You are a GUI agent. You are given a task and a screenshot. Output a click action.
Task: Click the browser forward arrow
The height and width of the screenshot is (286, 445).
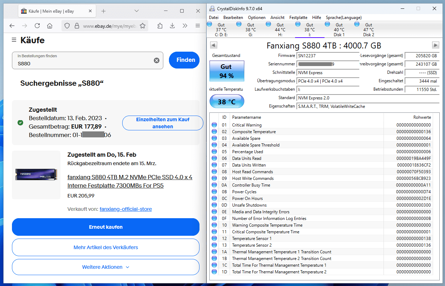pyautogui.click(x=25, y=26)
